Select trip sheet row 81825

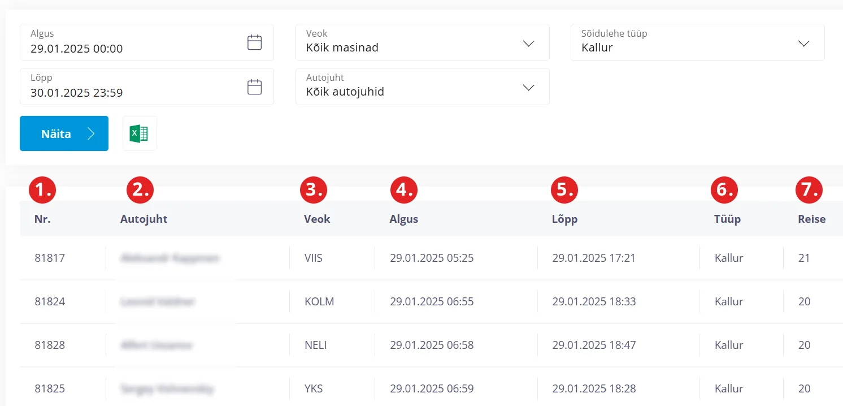[50, 388]
